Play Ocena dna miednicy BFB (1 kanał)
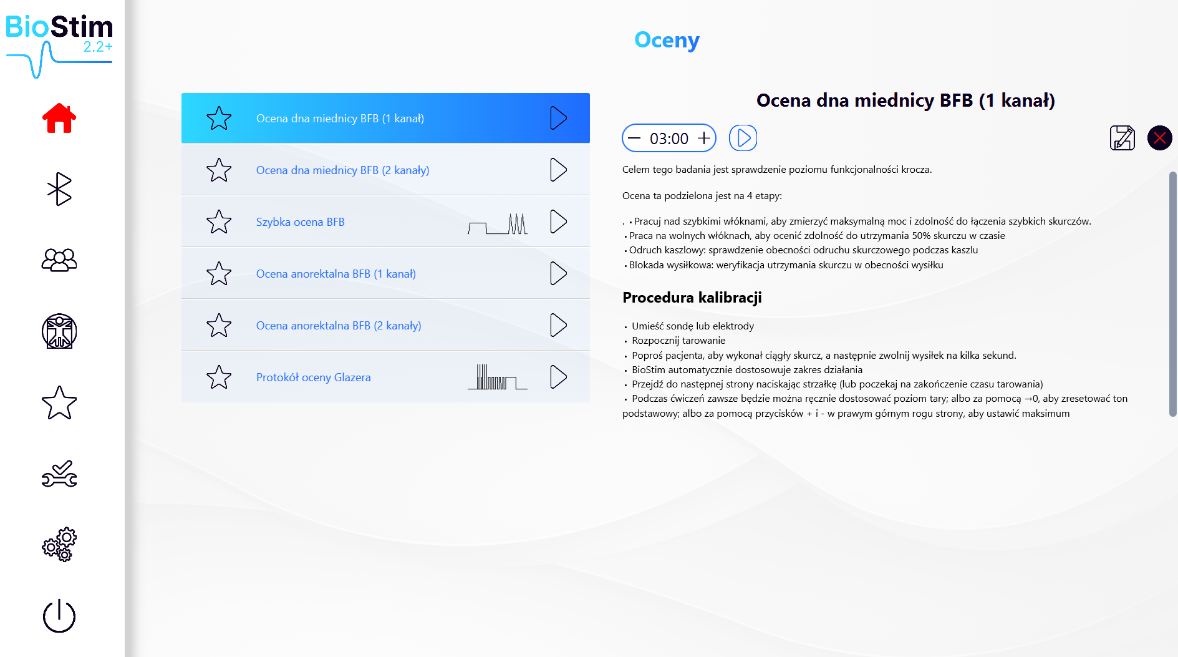1178x657 pixels. 559,118
